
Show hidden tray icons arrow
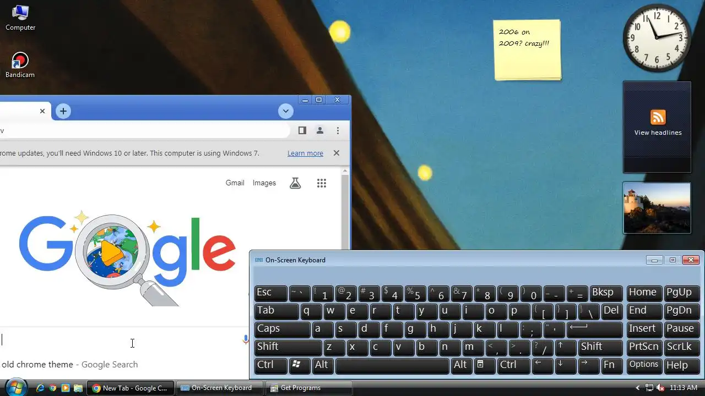click(x=638, y=388)
